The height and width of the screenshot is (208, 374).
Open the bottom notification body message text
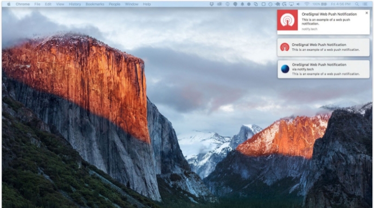point(326,74)
